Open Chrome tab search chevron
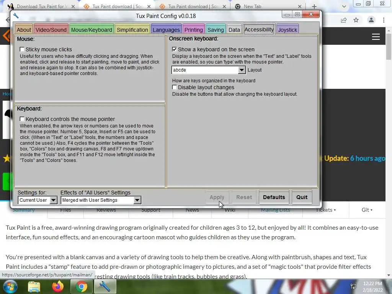 344,7
